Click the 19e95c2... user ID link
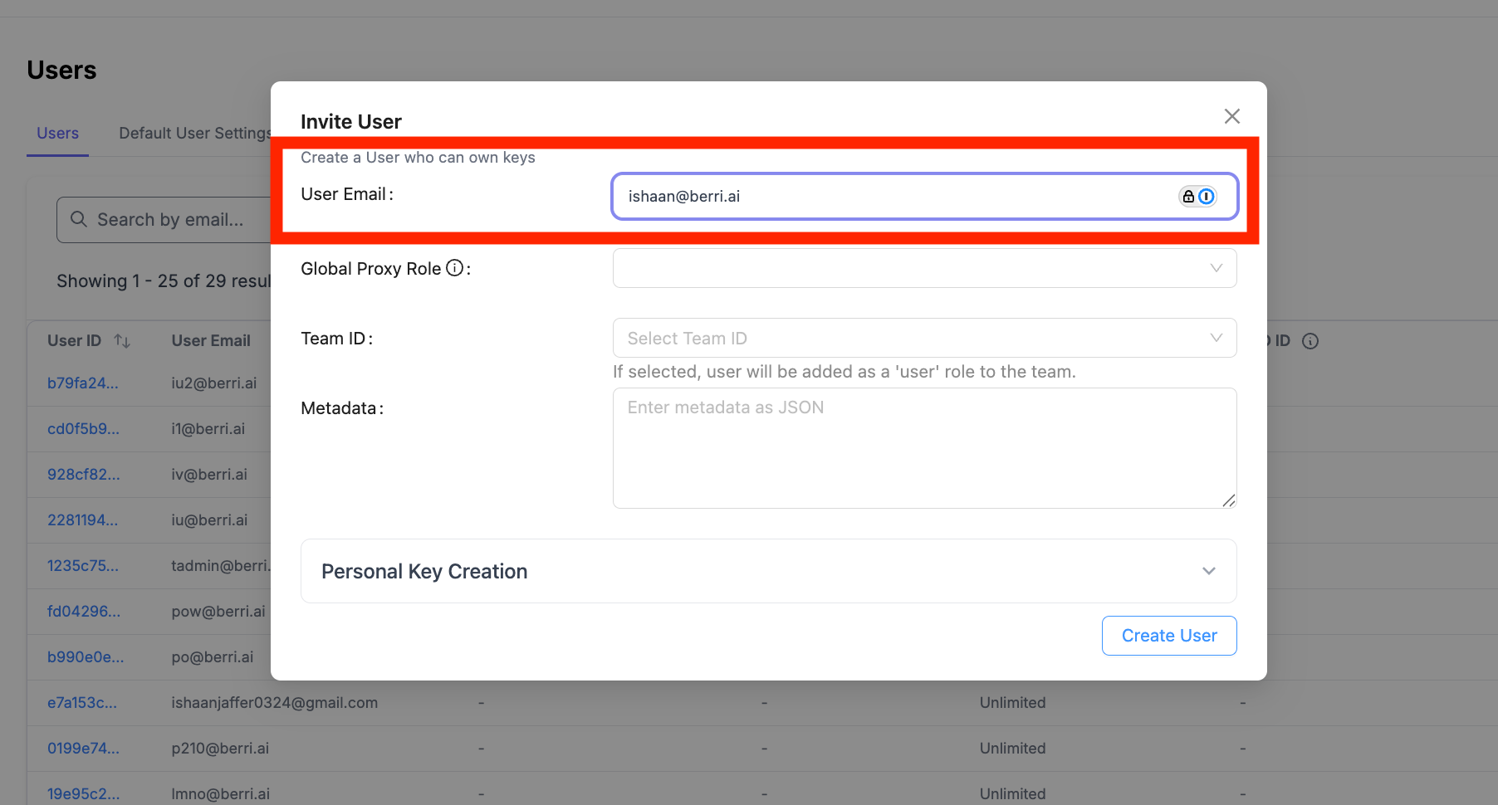This screenshot has height=805, width=1498. click(83, 793)
